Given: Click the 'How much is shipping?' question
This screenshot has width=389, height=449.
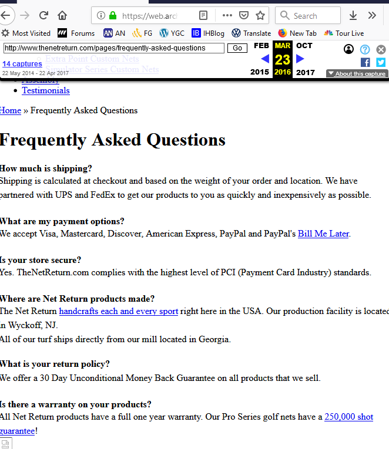Looking at the screenshot, I should [x=46, y=168].
